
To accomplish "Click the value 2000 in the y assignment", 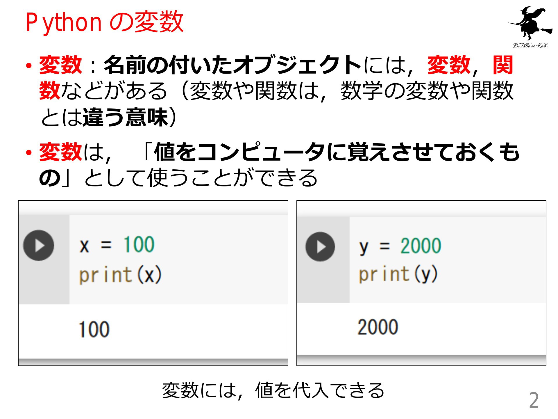I will (421, 246).
